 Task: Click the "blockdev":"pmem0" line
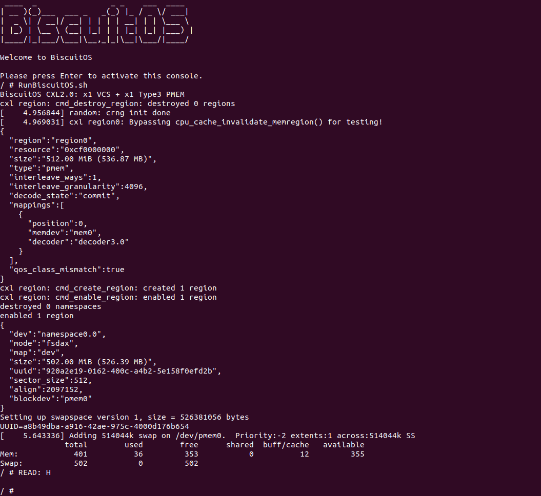point(50,399)
